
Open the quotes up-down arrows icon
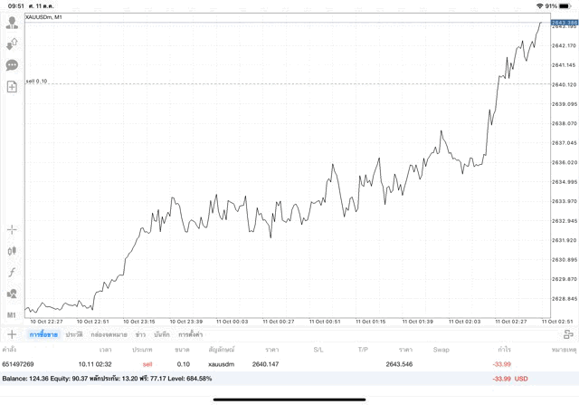pos(12,43)
